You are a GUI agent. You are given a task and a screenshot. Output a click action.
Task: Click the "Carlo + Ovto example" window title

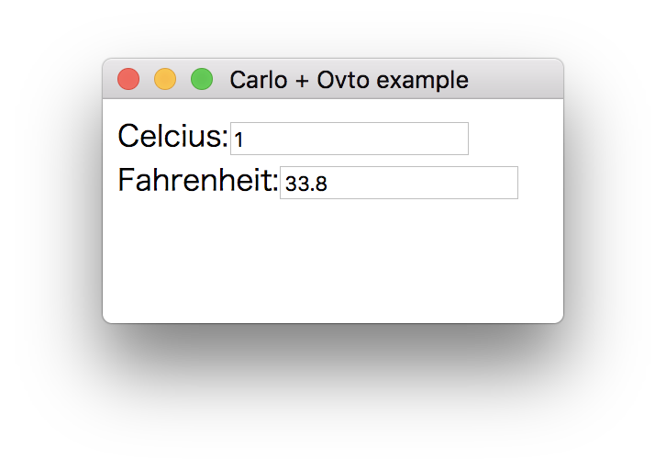(349, 81)
